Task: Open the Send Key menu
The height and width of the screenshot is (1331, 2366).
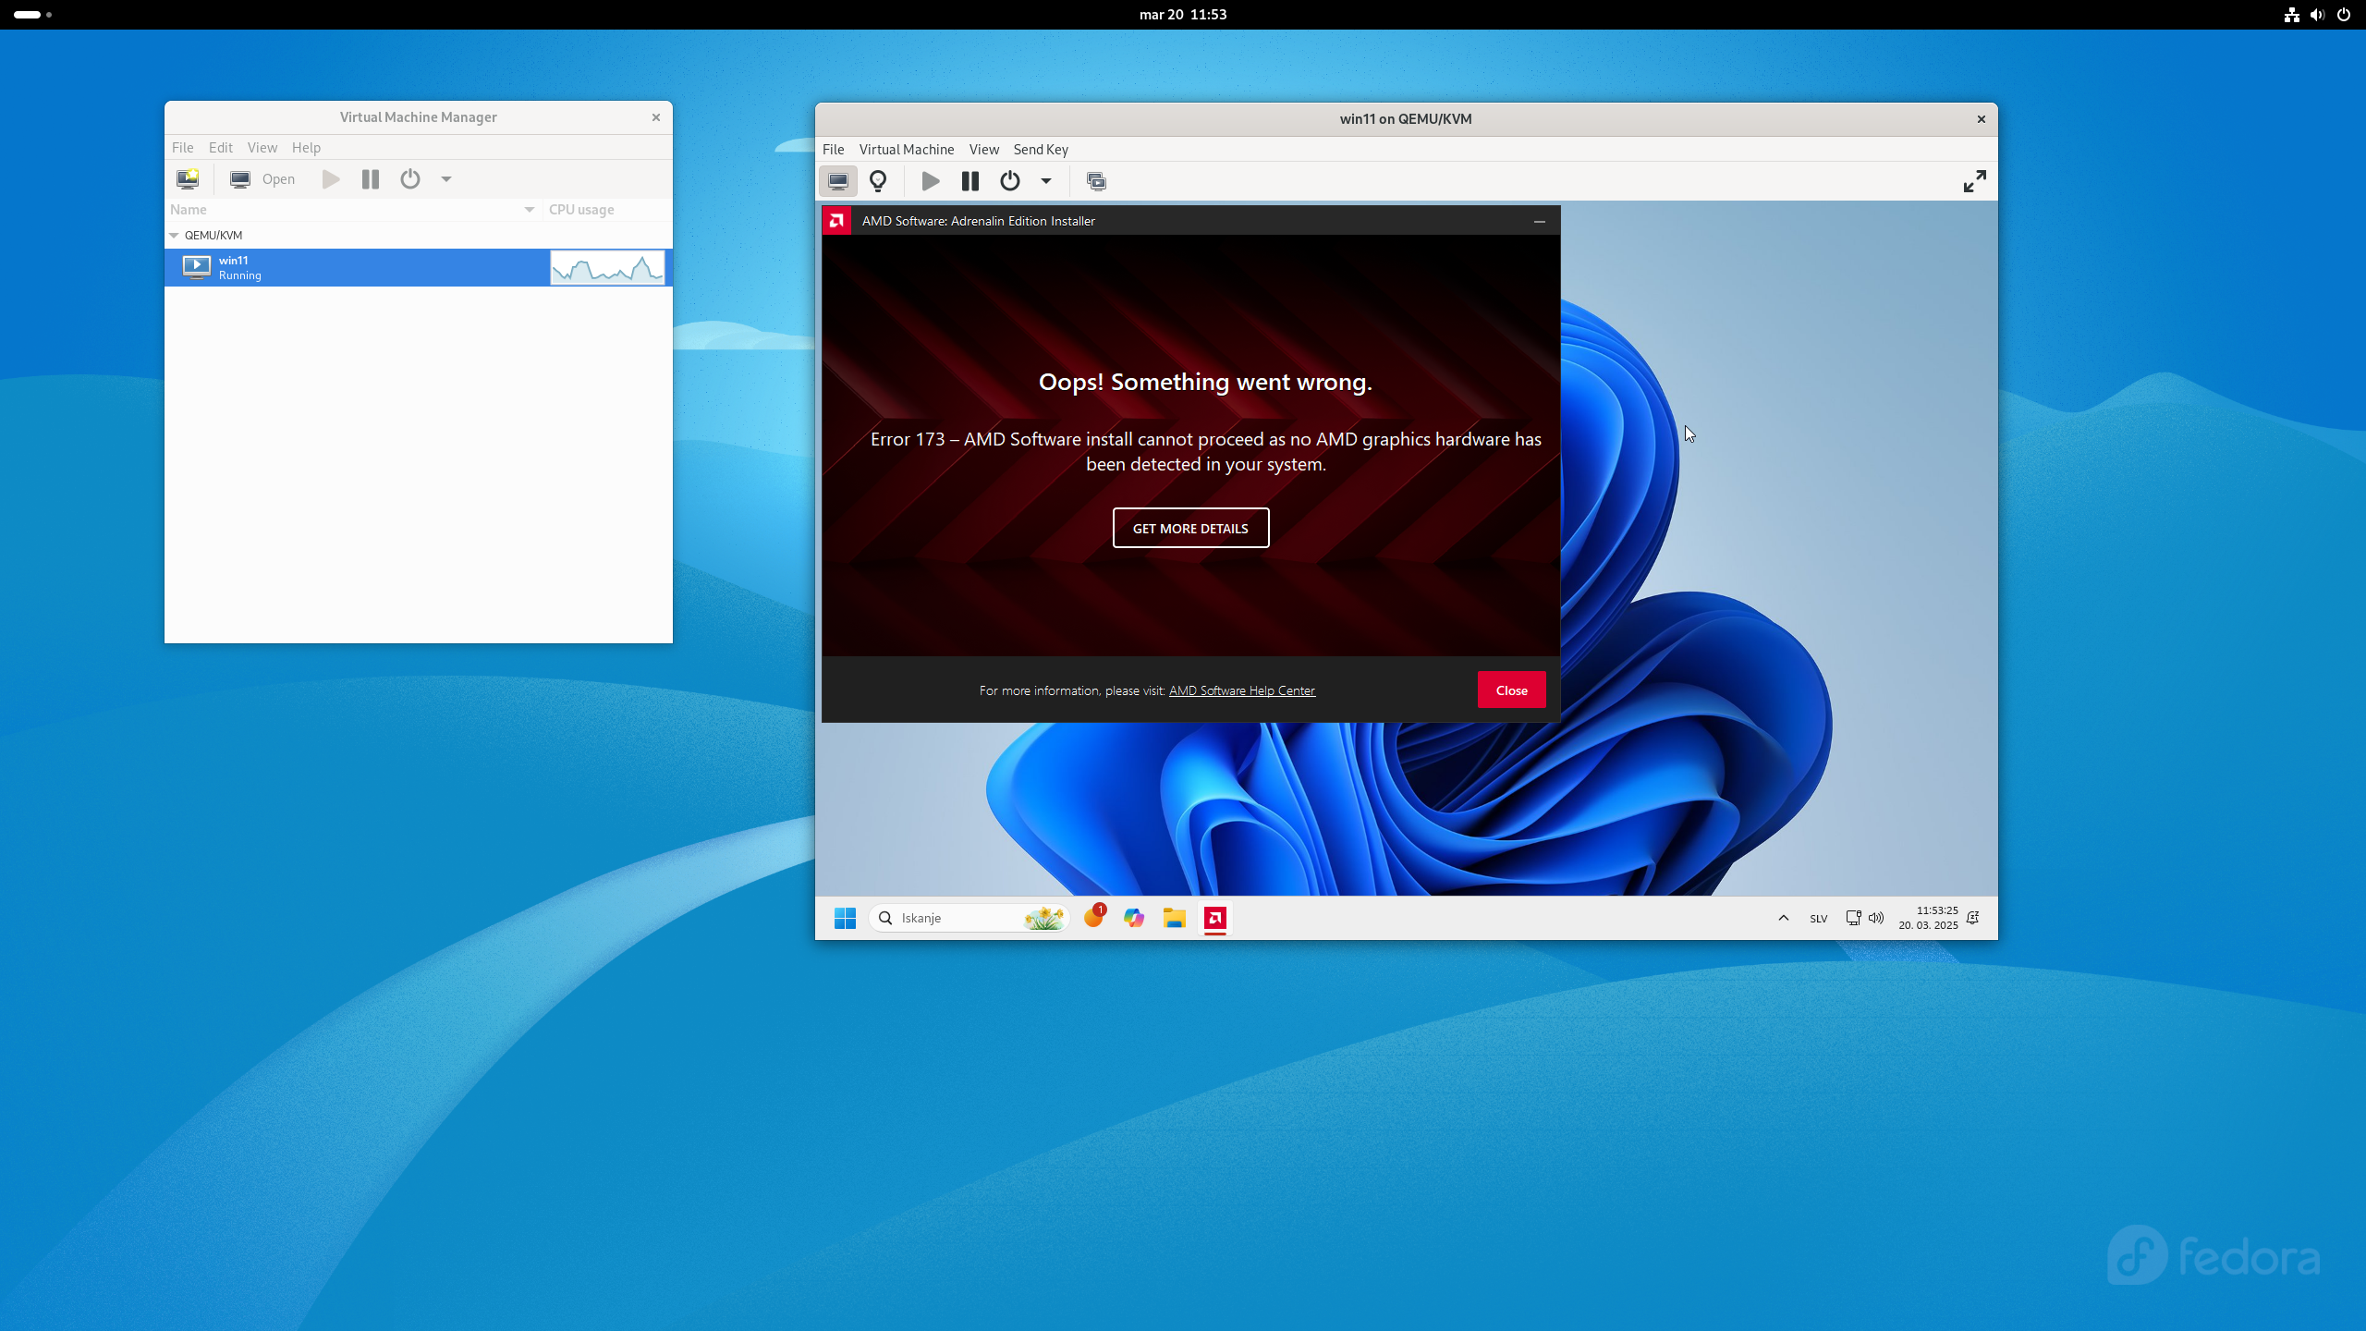Action: (x=1041, y=149)
